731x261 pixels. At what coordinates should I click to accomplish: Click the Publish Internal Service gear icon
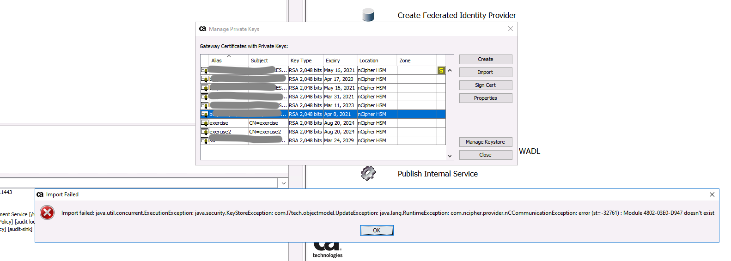point(368,173)
